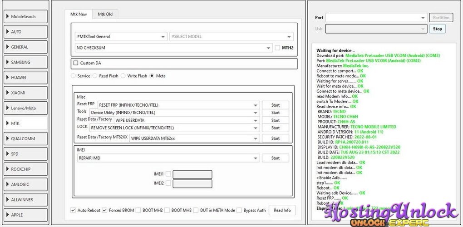Click the 'TECNO CH6H' model value in log
Image resolution: width=463 pixels, height=227 pixels.
tap(345, 117)
